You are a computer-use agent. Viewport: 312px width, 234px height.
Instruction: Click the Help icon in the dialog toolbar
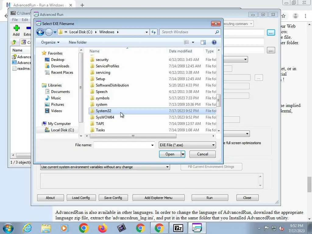pyautogui.click(x=214, y=42)
